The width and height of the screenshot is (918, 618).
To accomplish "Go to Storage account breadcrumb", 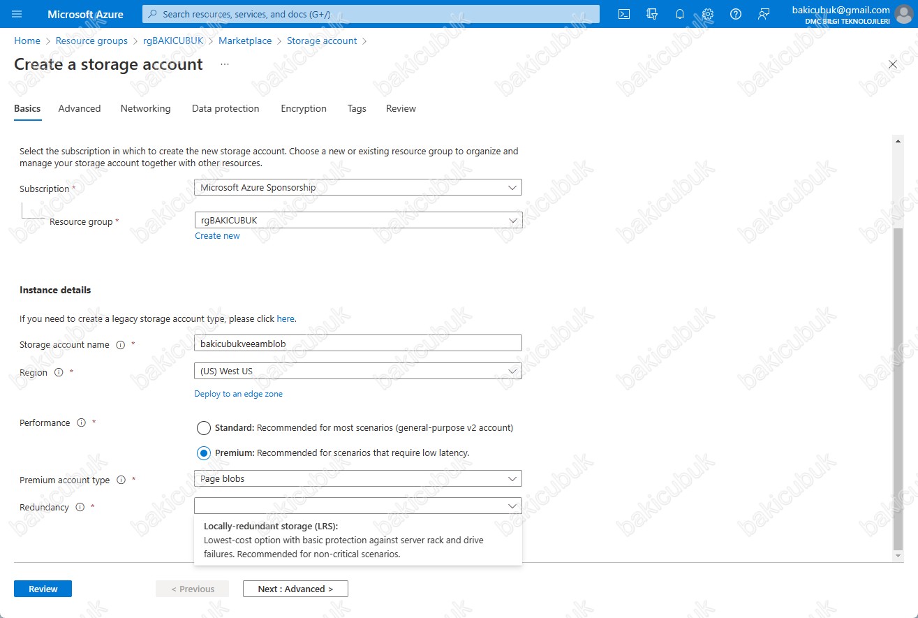I will click(x=322, y=41).
